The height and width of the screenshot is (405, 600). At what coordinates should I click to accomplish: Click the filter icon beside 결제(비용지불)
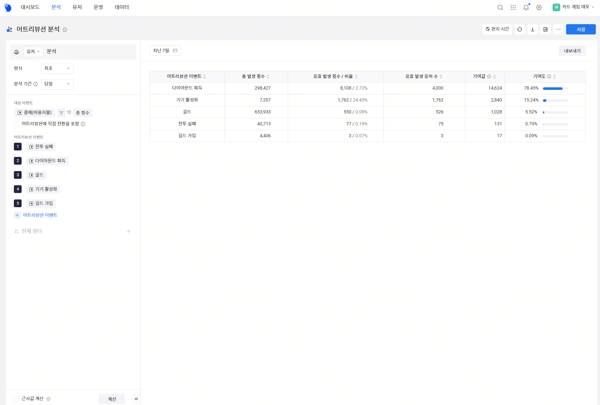[61, 113]
